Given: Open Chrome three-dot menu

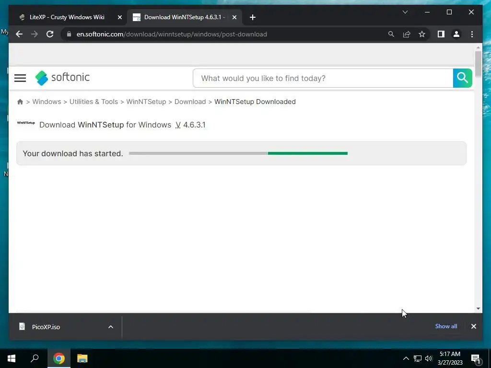Looking at the screenshot, I should pyautogui.click(x=472, y=34).
